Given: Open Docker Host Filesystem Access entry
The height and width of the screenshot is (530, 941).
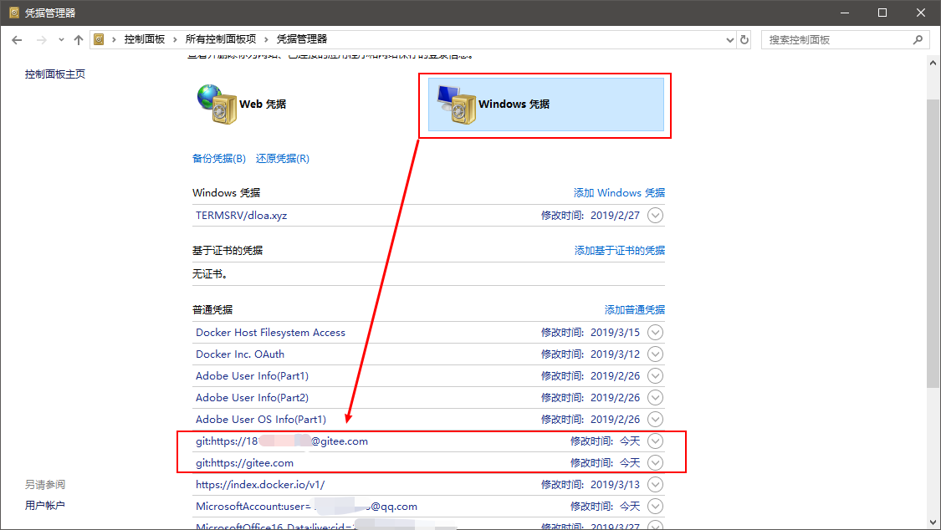Looking at the screenshot, I should coord(271,332).
